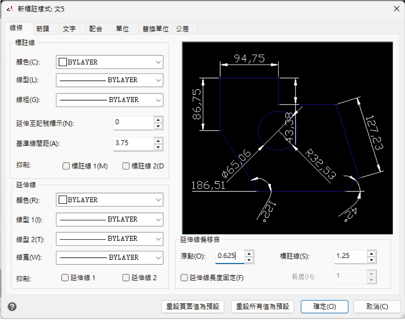Expand the 線寬(W) dropdown

[x=110, y=257]
